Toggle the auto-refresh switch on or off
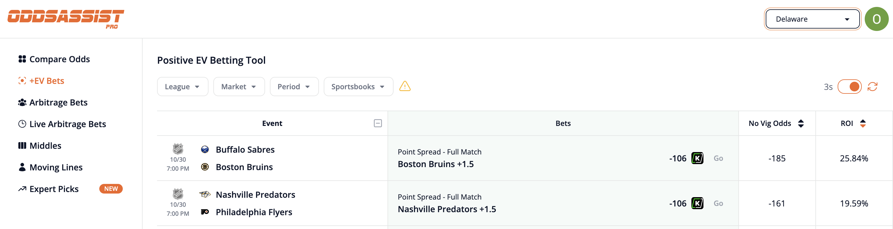 850,87
